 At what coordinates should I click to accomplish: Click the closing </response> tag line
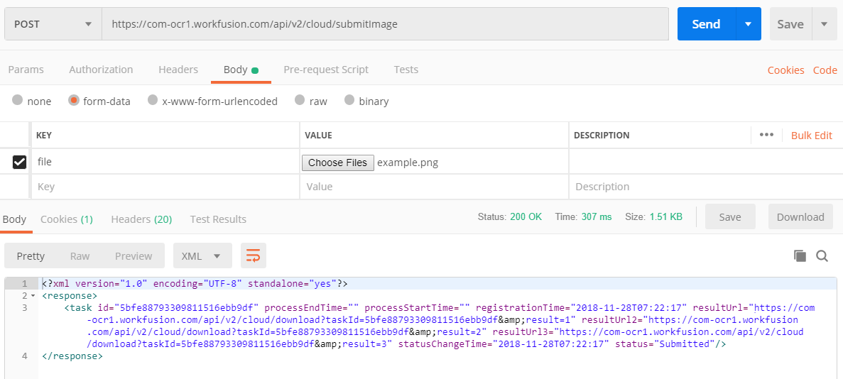pyautogui.click(x=72, y=356)
